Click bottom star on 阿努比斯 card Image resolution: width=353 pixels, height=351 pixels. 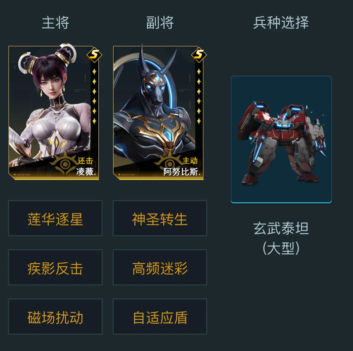pyautogui.click(x=199, y=121)
